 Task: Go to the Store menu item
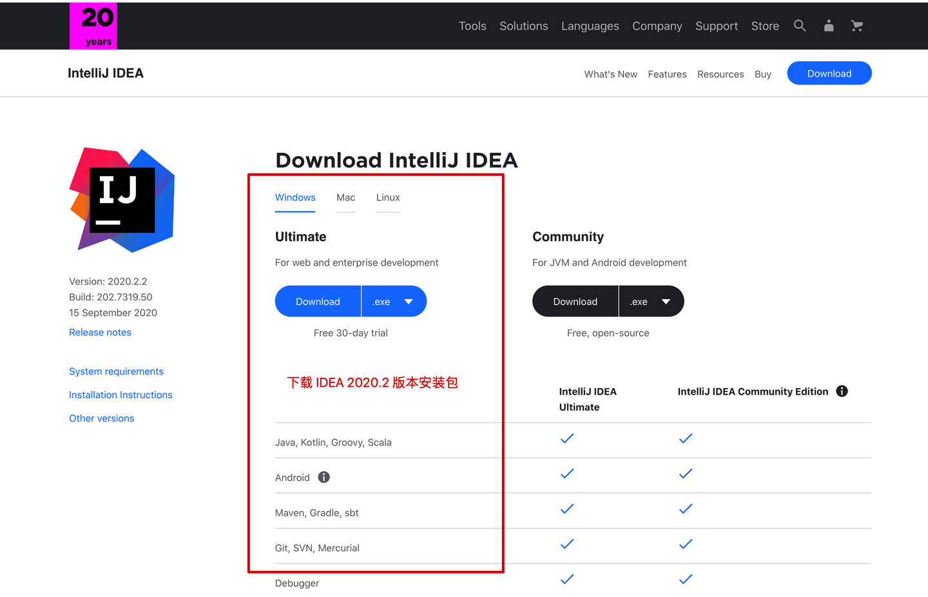(765, 26)
